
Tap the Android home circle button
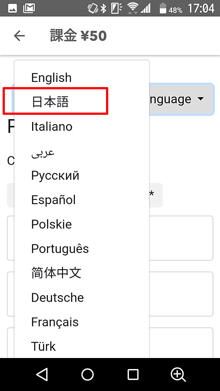click(88, 374)
